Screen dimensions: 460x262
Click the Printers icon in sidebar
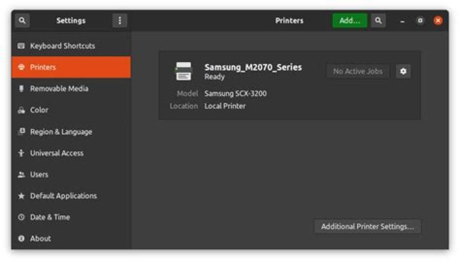point(21,67)
